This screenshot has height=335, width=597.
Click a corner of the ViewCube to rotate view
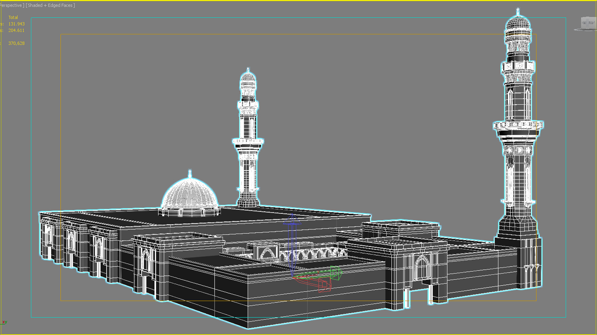tap(582, 17)
